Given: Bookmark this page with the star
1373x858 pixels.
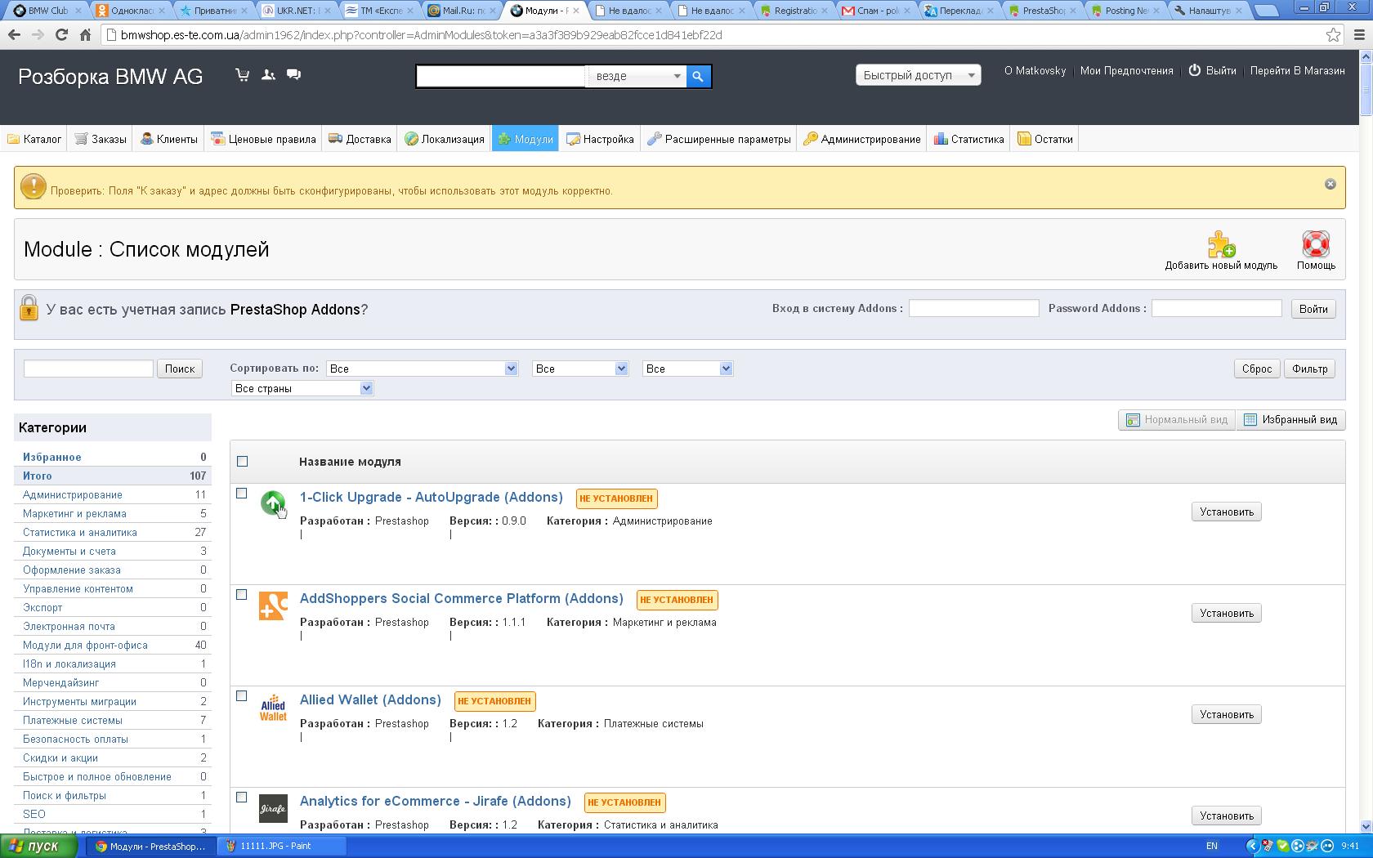Looking at the screenshot, I should (1333, 35).
